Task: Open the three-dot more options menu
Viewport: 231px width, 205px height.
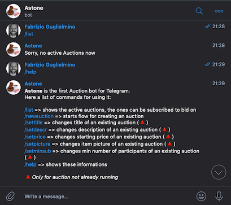Action: [x=219, y=11]
